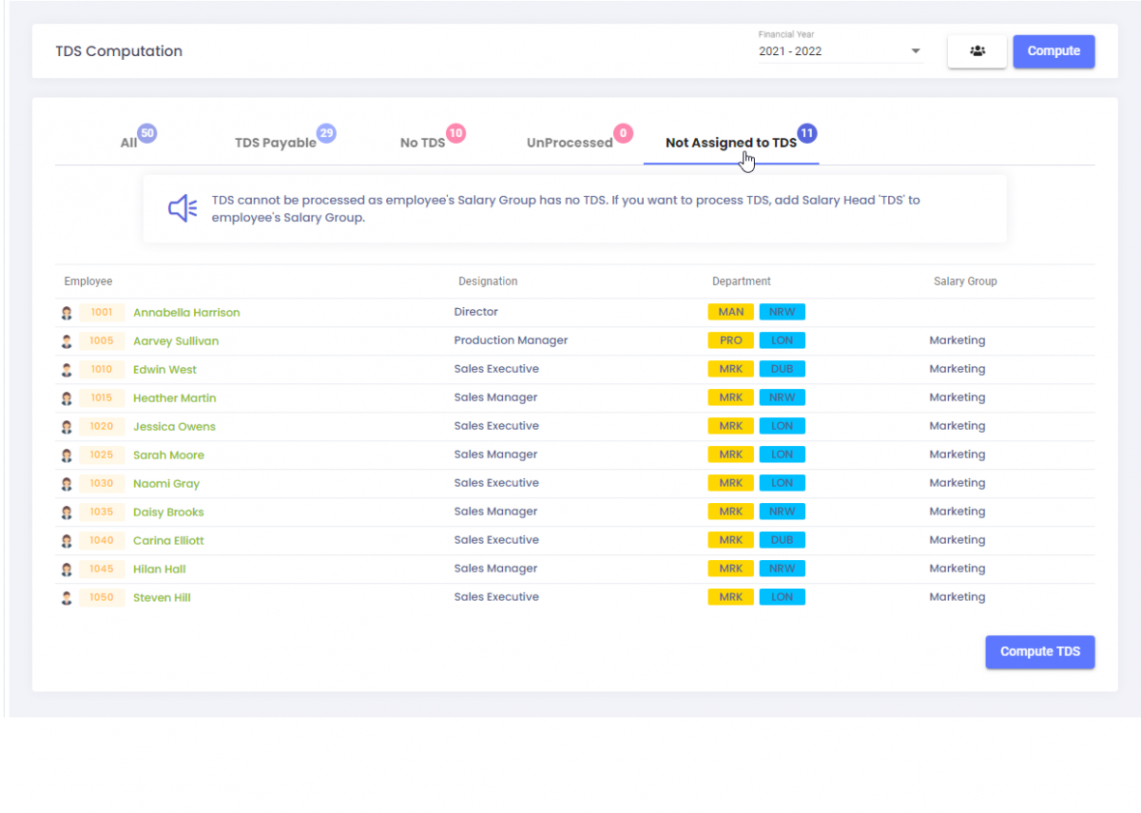Viewport: 1141px width, 813px height.
Task: Select the MAN department badge for Annabella Harrison
Action: tap(730, 311)
